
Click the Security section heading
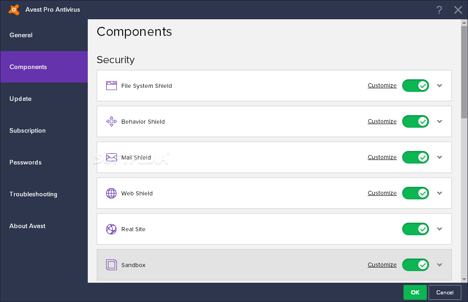point(116,60)
